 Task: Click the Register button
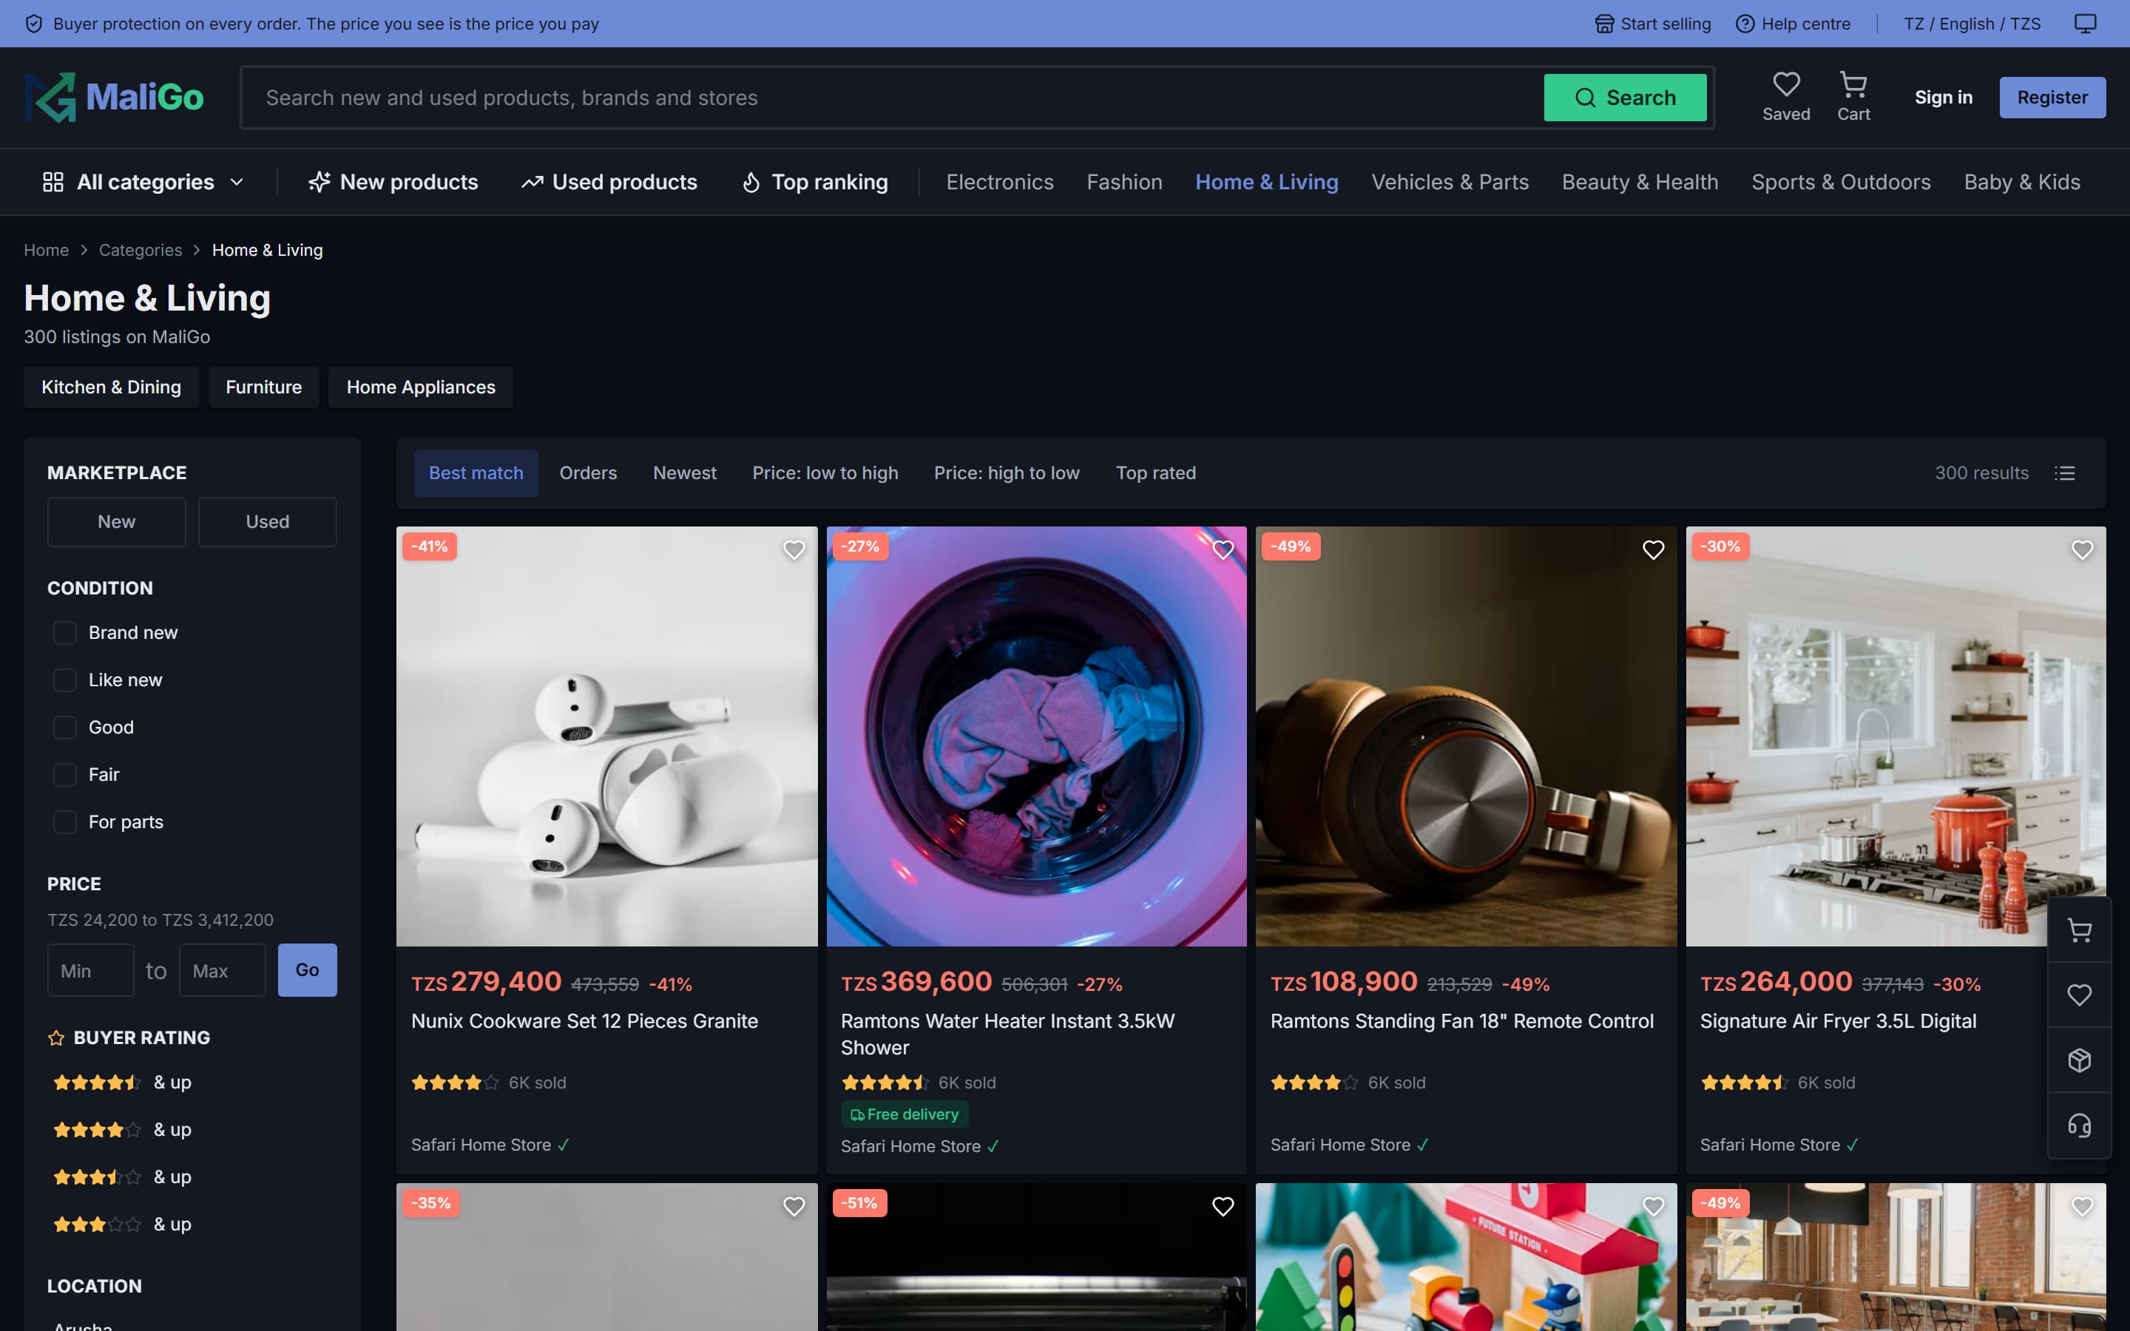click(2052, 98)
